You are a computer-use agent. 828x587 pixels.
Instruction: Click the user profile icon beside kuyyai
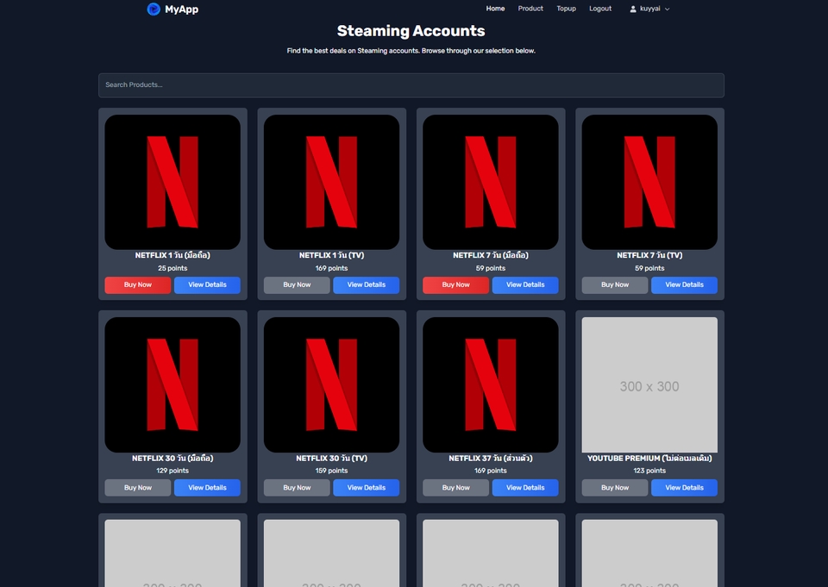tap(632, 9)
